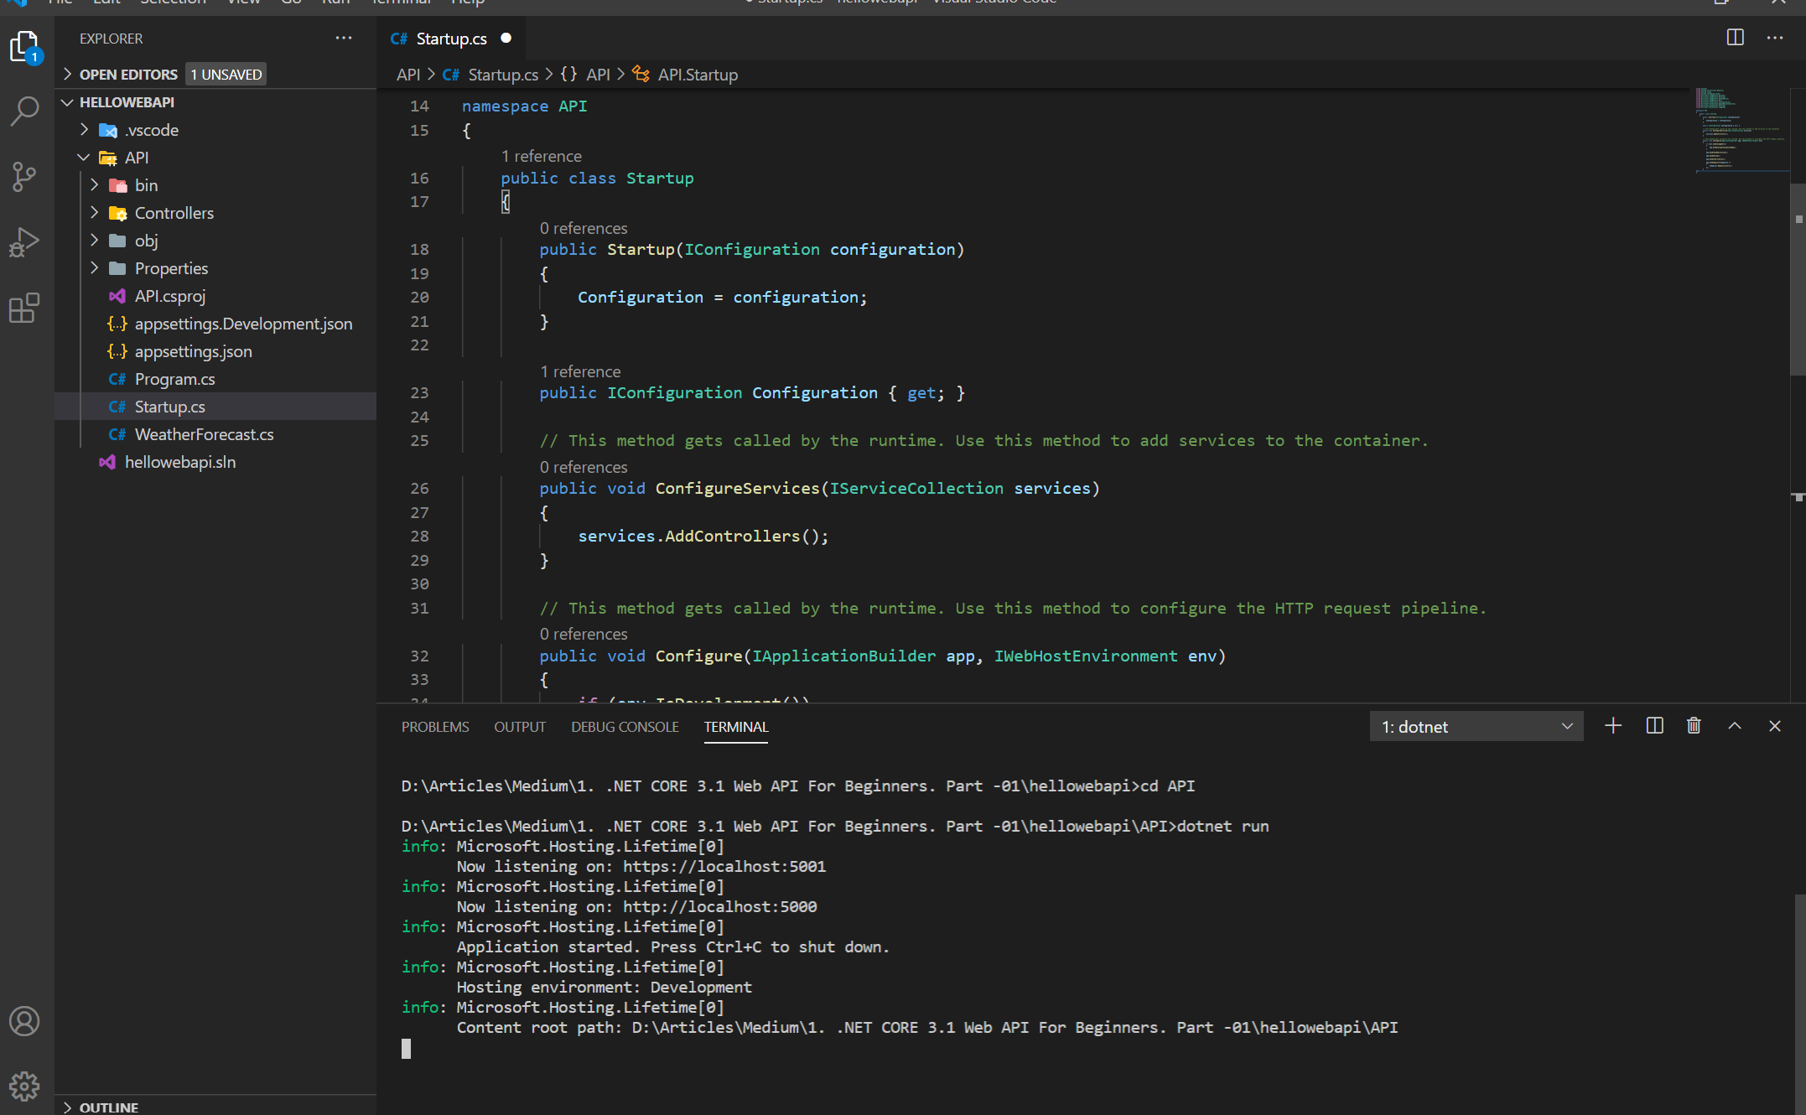The height and width of the screenshot is (1115, 1806).
Task: Expand the OPEN EDITORS section
Action: pos(67,75)
